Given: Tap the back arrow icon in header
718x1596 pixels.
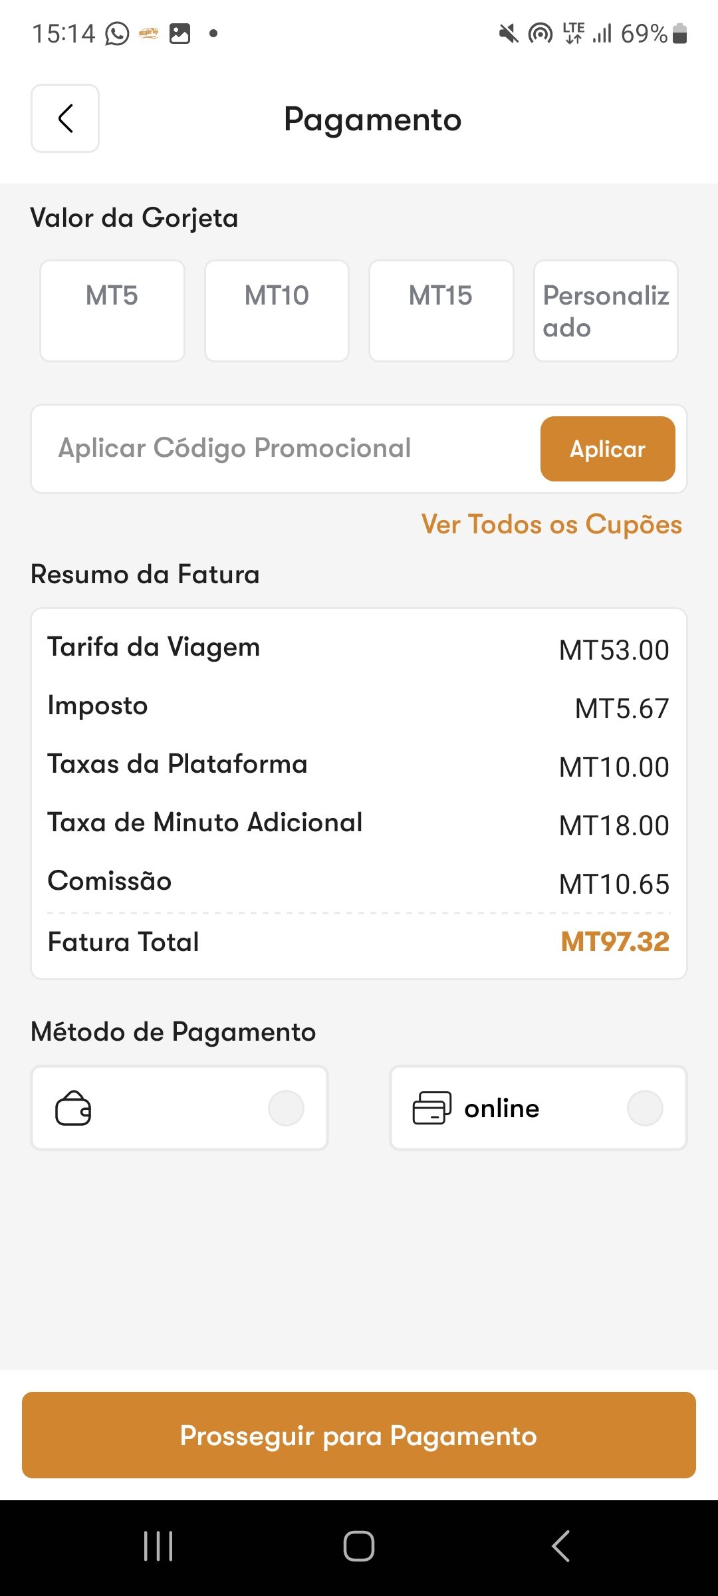Looking at the screenshot, I should (x=65, y=118).
